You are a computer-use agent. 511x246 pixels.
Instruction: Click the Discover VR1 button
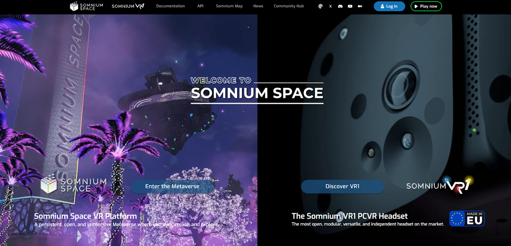(342, 186)
